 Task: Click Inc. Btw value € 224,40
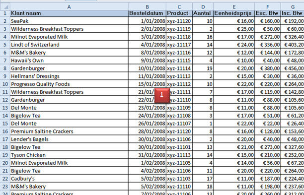pos(293,179)
